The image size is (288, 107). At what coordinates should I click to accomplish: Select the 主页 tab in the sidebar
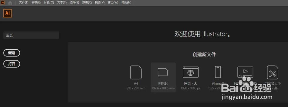pyautogui.click(x=31, y=35)
